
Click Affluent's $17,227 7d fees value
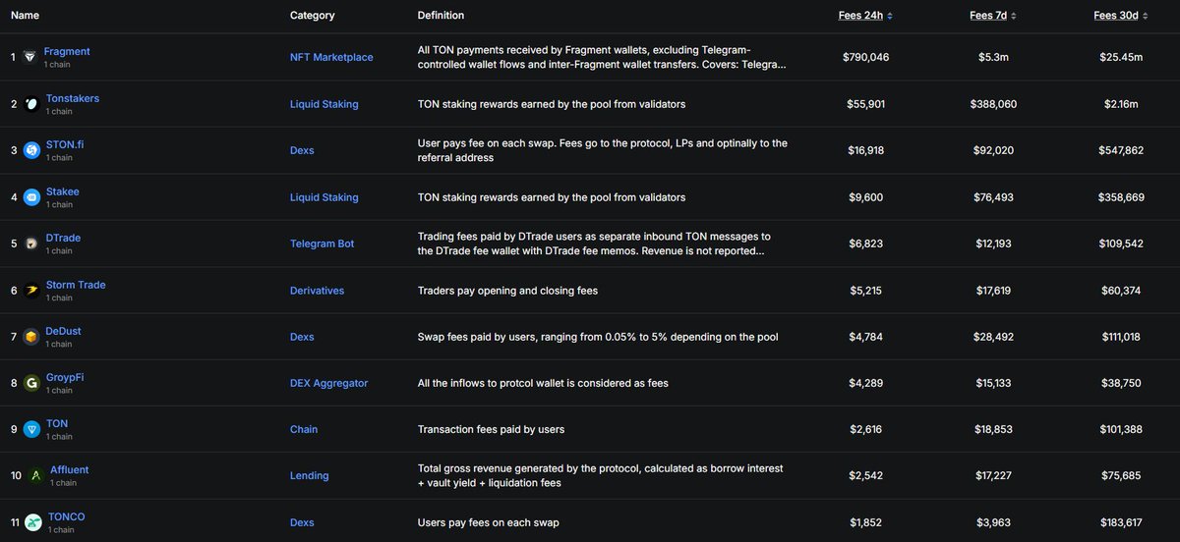tap(992, 476)
